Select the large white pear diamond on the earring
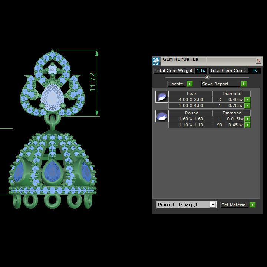Screen dimensions: 267x267 coord(52,97)
